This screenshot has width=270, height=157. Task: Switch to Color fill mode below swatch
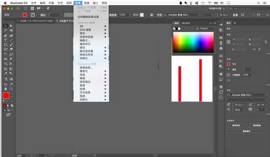tap(5, 106)
